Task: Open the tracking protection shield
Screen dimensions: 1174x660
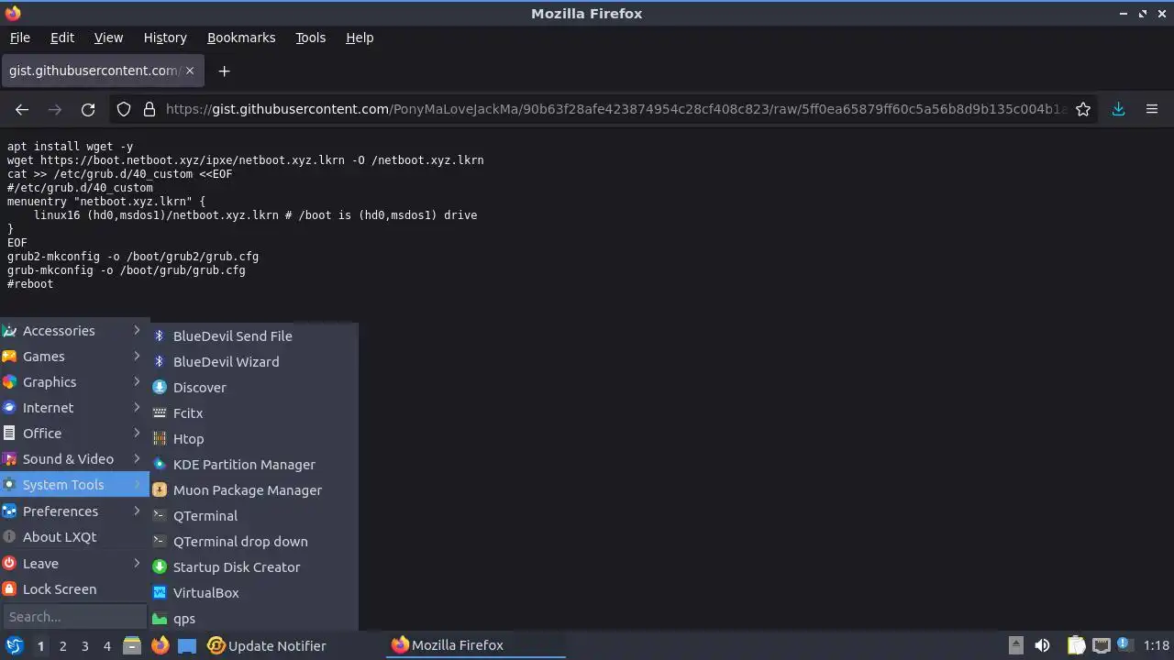Action: pyautogui.click(x=124, y=109)
